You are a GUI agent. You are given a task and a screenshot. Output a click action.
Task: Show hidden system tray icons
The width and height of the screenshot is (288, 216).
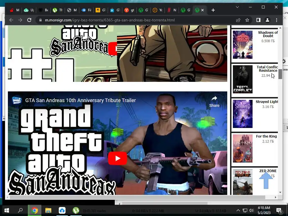(x=238, y=210)
